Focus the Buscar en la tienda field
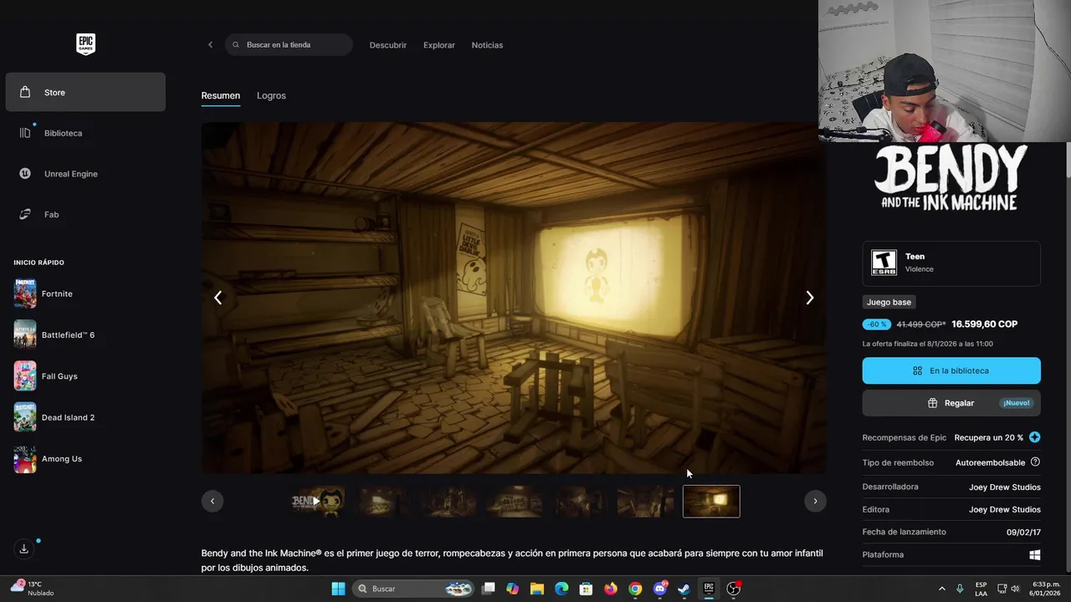 [x=289, y=45]
